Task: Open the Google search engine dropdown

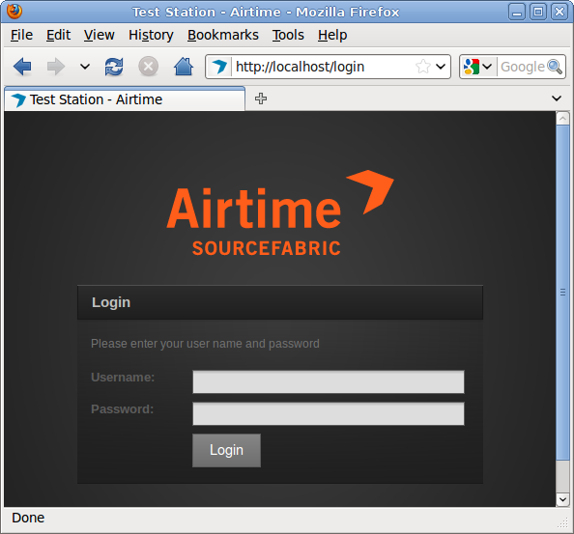Action: tap(477, 67)
